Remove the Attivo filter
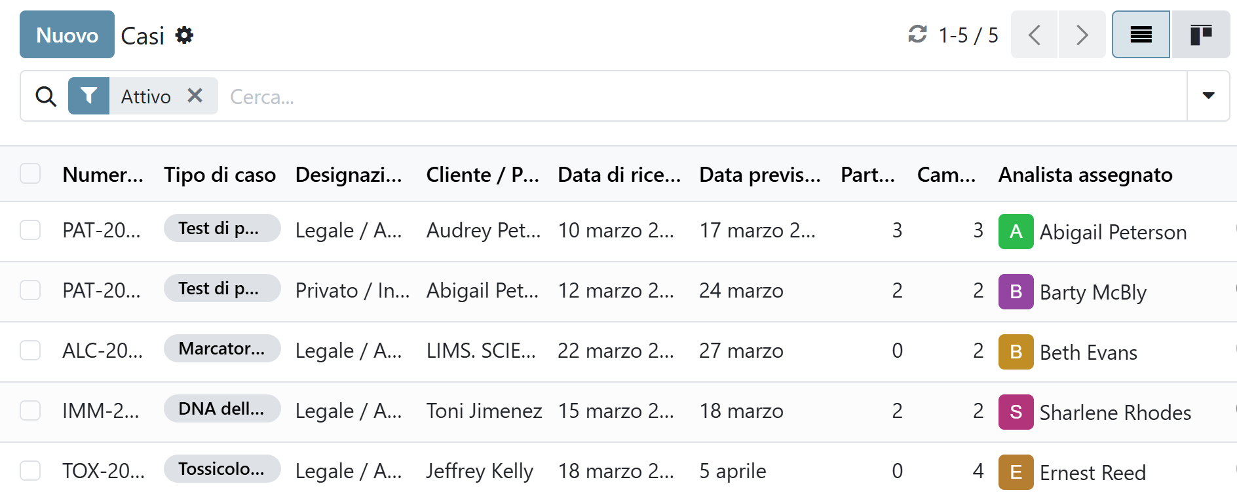1237x501 pixels. coord(195,95)
